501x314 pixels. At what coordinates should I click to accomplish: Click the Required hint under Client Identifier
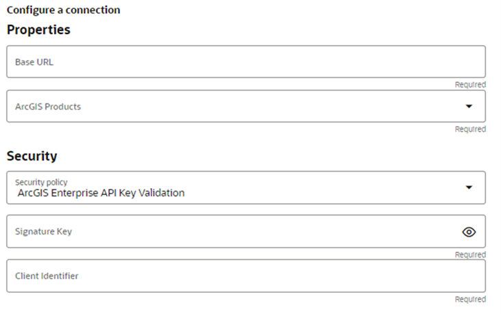click(470, 299)
